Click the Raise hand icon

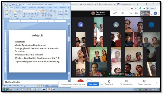pos(109,81)
